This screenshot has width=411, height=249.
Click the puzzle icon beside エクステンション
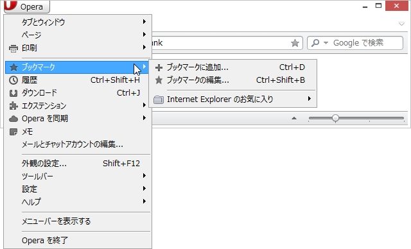[13, 106]
